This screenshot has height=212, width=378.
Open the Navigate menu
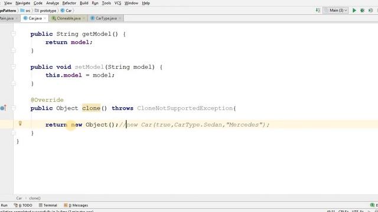pos(22,3)
